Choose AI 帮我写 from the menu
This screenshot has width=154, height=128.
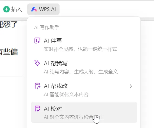point(84,67)
